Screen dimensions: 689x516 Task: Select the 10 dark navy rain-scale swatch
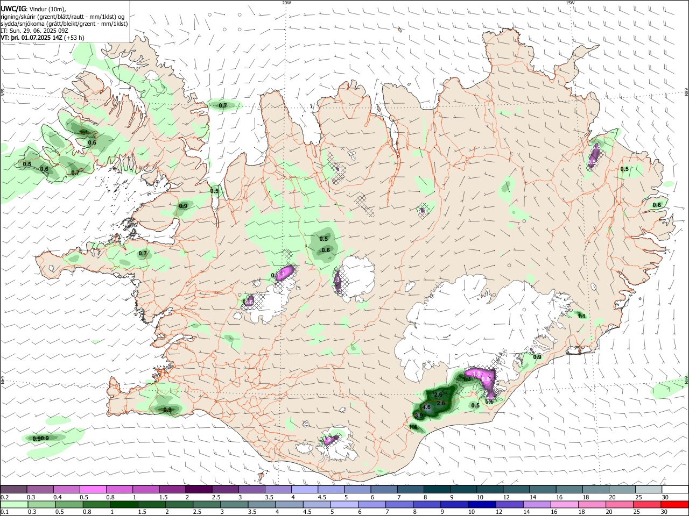coord(482,504)
